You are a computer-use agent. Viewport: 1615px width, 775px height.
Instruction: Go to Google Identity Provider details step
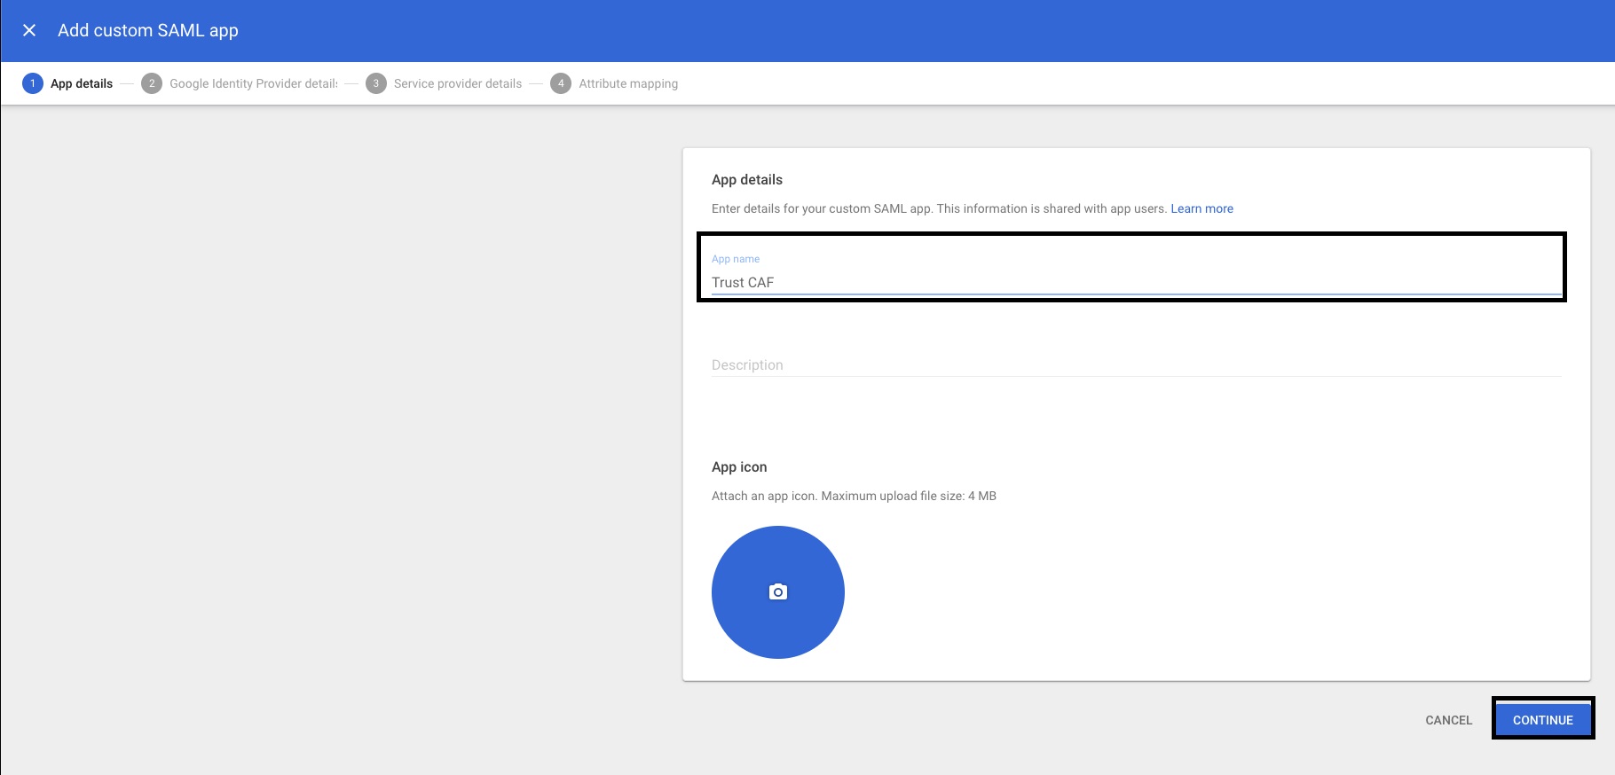[240, 83]
